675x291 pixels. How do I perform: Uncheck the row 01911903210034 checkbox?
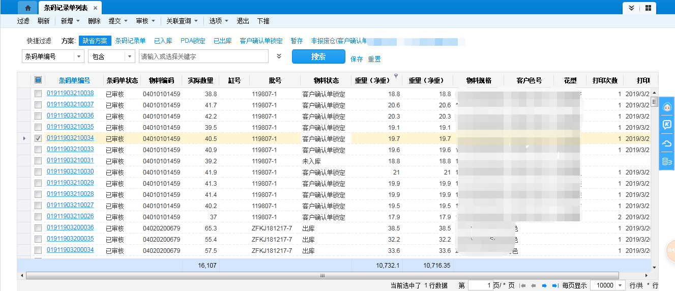coord(38,138)
